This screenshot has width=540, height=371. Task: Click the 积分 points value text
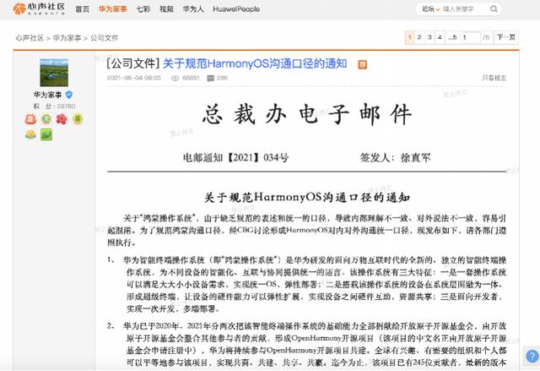tap(54, 106)
